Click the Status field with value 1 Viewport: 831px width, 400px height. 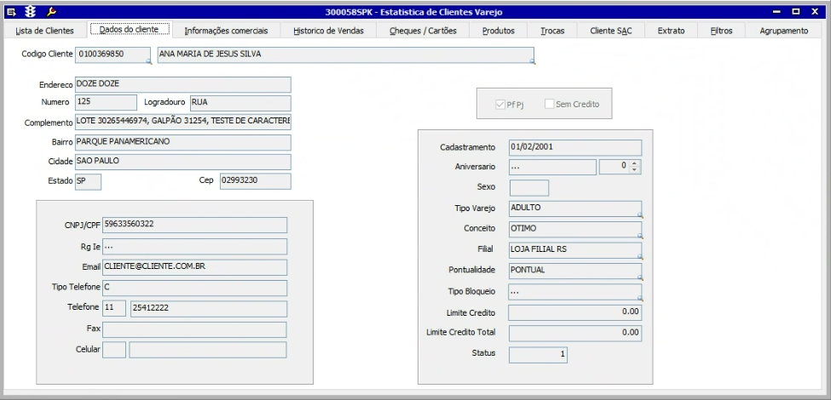point(538,355)
